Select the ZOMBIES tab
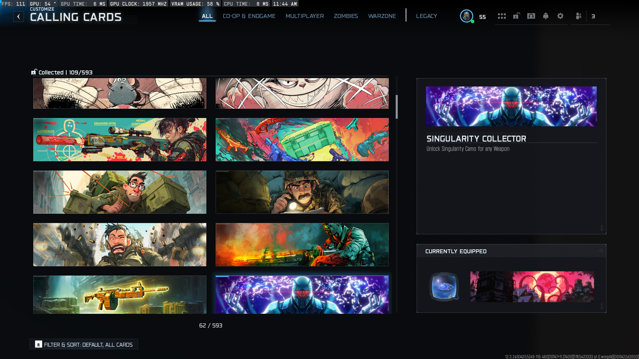 point(346,16)
